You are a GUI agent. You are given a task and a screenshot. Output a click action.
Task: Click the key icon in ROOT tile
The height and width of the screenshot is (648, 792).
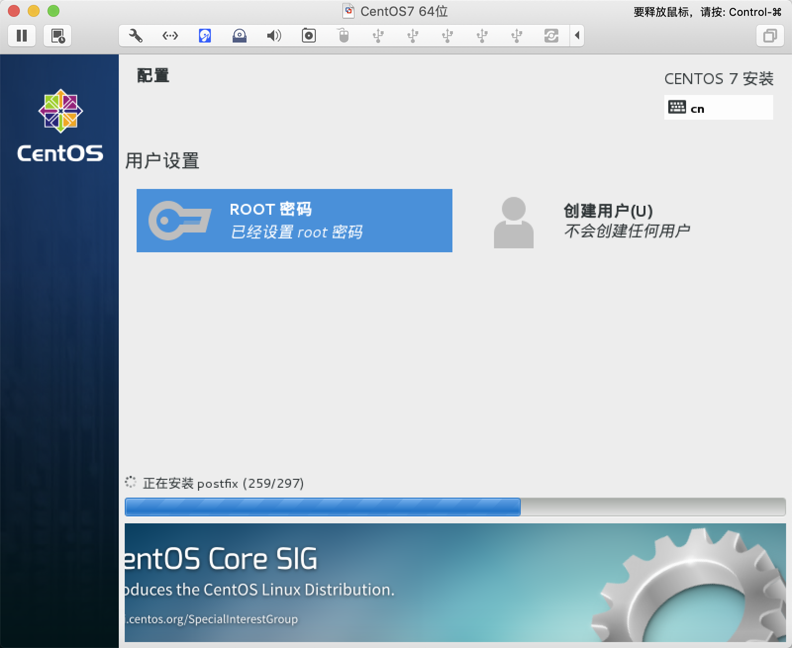pyautogui.click(x=180, y=221)
